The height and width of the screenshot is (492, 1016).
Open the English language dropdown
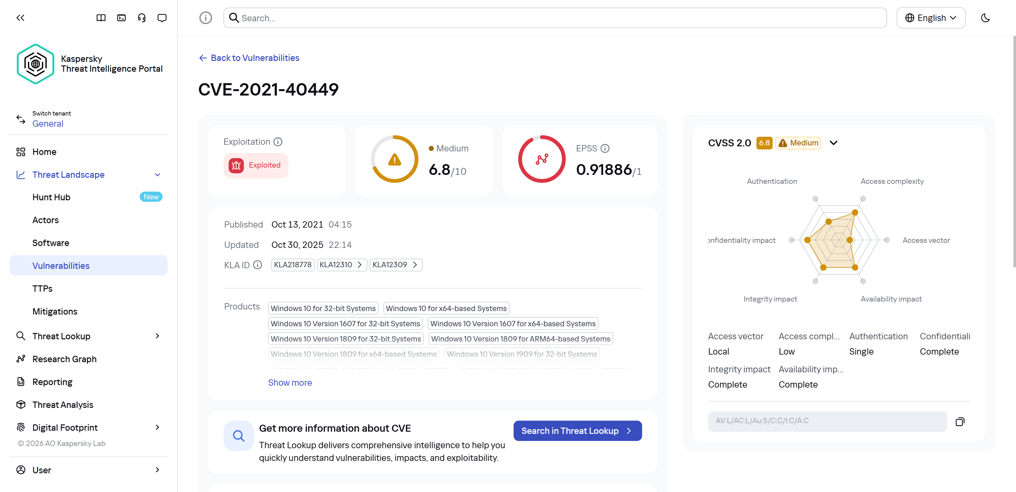930,18
